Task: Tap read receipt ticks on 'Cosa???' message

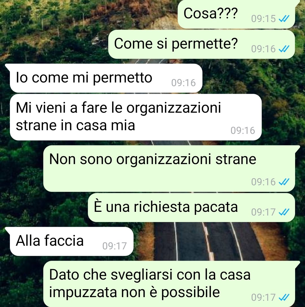Action: click(x=284, y=19)
